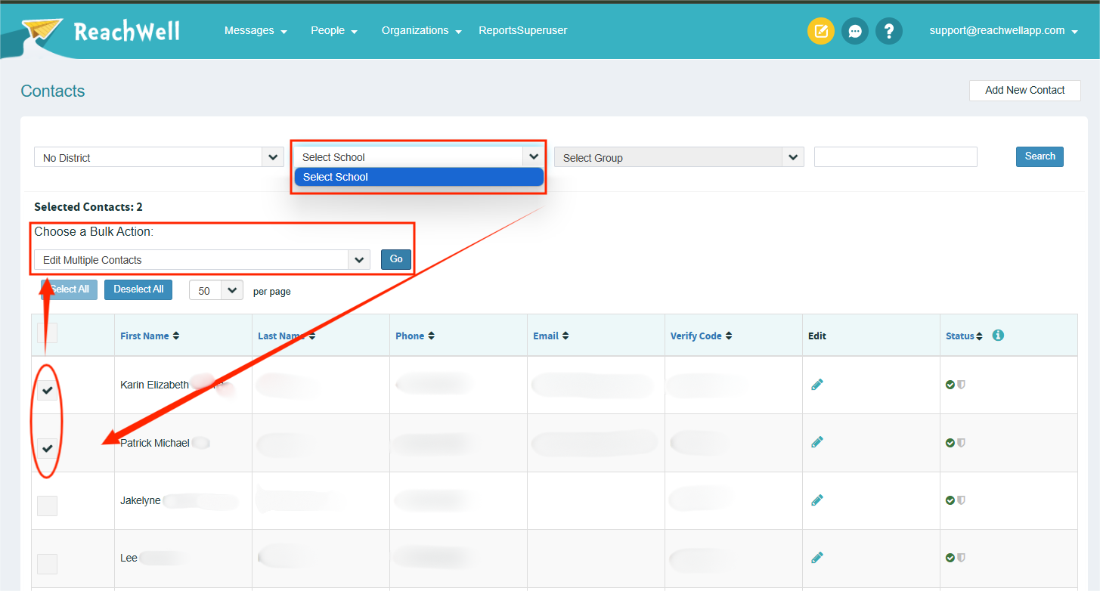Click green verified status icon for Lee
The height and width of the screenshot is (591, 1100).
(950, 558)
